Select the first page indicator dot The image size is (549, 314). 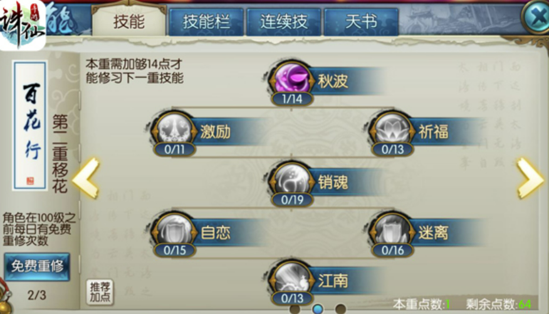click(x=295, y=309)
